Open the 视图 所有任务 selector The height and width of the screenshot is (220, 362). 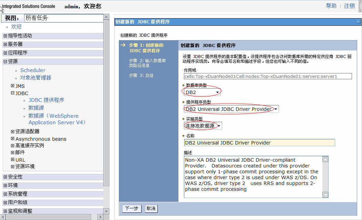(x=63, y=18)
